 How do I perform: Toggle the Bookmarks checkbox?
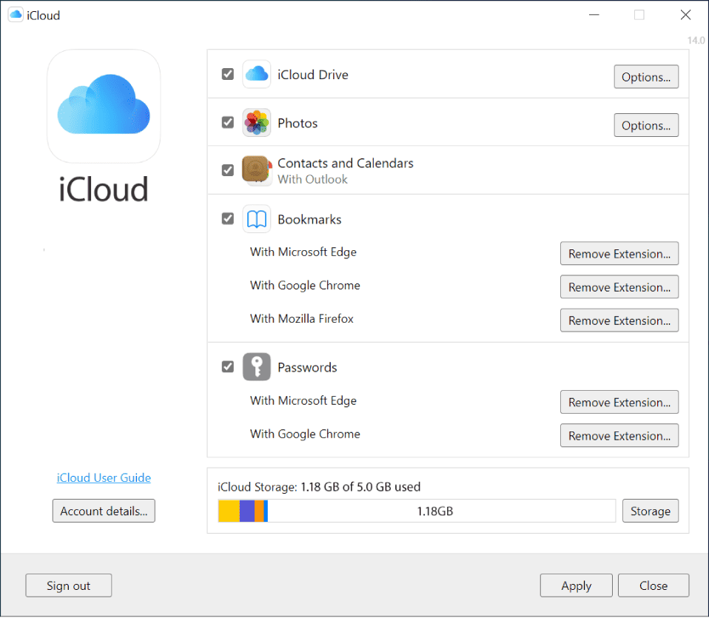click(x=228, y=219)
